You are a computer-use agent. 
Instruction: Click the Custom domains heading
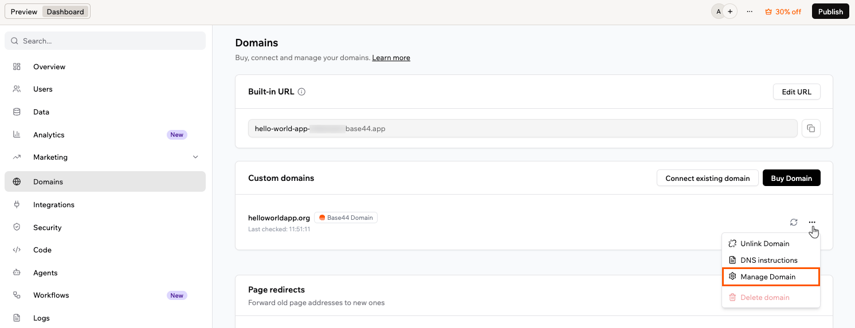pyautogui.click(x=281, y=178)
